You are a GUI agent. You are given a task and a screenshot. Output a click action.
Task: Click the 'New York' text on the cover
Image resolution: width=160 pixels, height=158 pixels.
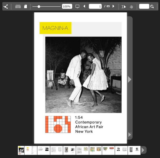(x=84, y=131)
